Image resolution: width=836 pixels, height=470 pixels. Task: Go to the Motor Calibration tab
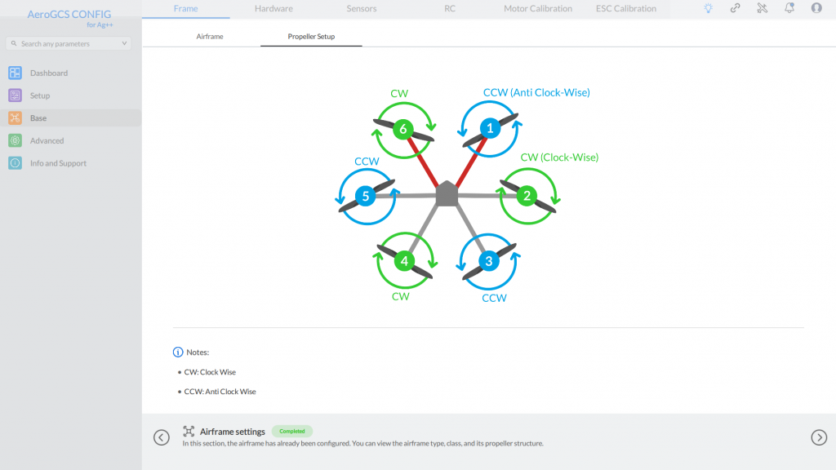click(538, 9)
